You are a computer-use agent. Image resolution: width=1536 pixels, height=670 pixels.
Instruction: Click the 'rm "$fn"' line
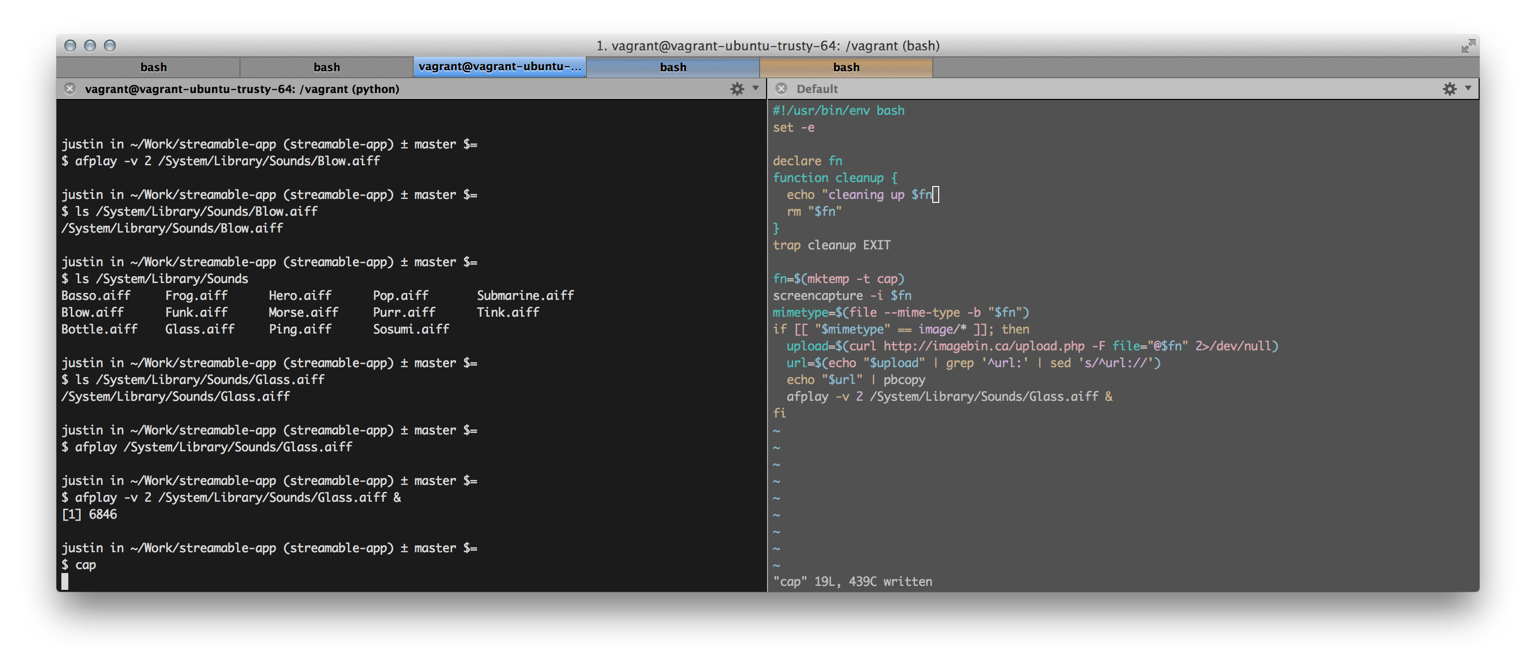814,212
